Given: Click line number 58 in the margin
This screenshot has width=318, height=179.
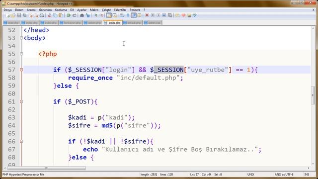Looking at the screenshot, I should click(11, 78).
